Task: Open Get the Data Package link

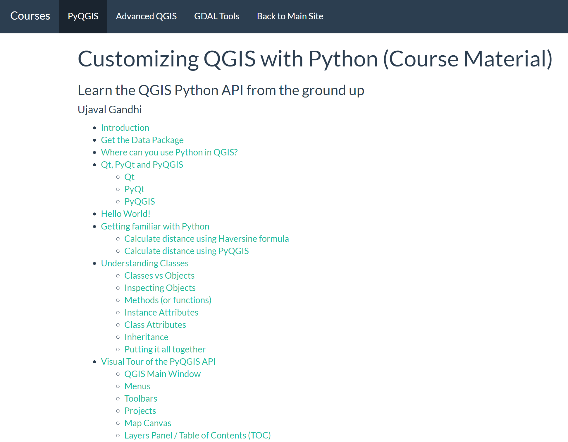Action: coord(142,140)
